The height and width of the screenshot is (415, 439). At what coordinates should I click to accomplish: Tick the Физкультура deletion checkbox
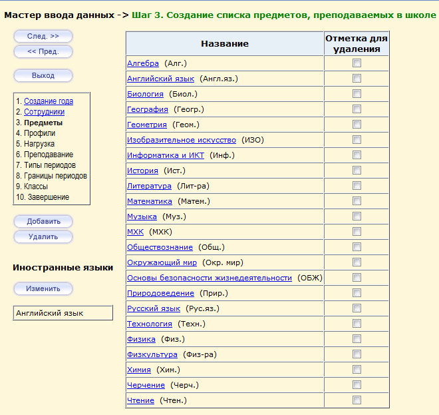click(x=357, y=354)
